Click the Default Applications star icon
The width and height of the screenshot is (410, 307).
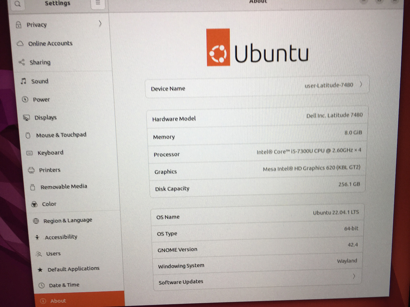[x=40, y=270]
